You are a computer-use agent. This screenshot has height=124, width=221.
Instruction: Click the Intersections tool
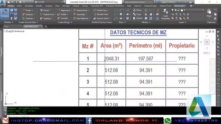tap(81, 10)
